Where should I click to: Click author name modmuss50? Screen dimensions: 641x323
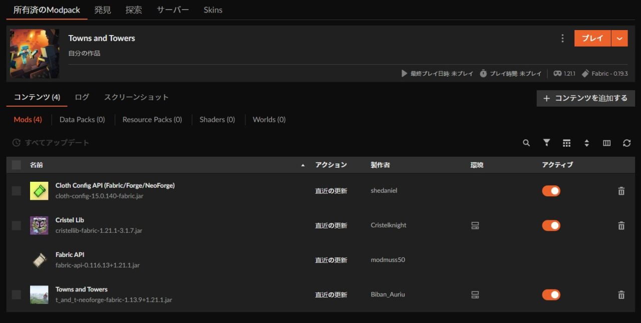(x=388, y=260)
